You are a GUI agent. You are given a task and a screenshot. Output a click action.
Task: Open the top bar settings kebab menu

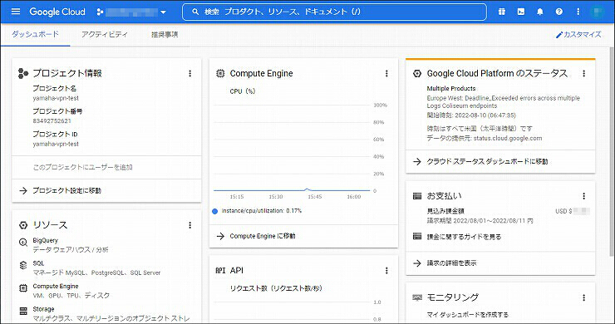click(x=578, y=12)
